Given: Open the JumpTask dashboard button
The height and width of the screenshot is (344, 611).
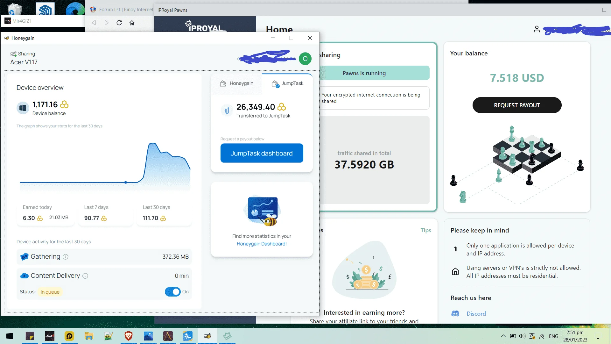Looking at the screenshot, I should pyautogui.click(x=262, y=153).
